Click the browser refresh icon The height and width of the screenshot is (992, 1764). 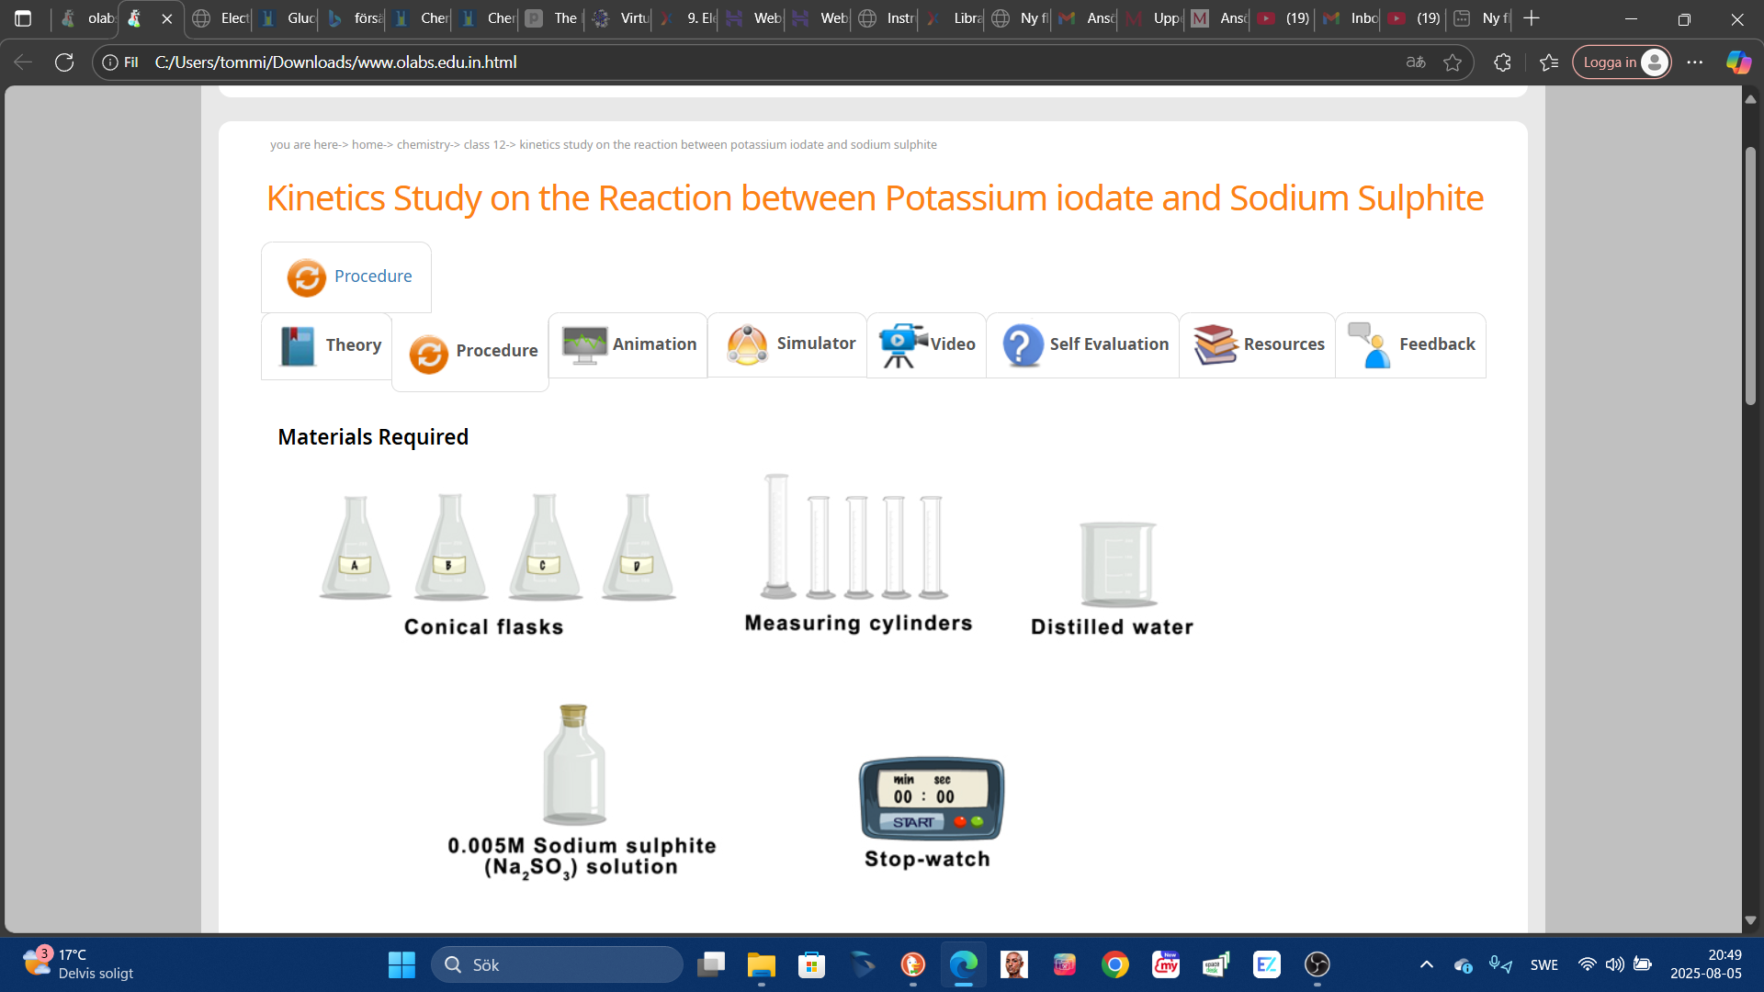tap(64, 62)
